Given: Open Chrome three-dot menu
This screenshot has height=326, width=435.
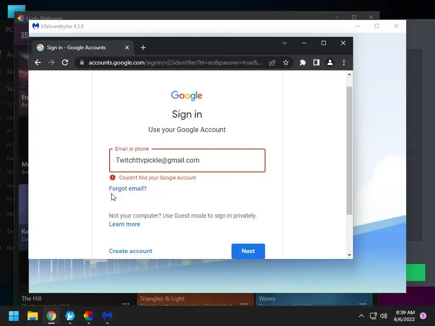Looking at the screenshot, I should click(344, 63).
